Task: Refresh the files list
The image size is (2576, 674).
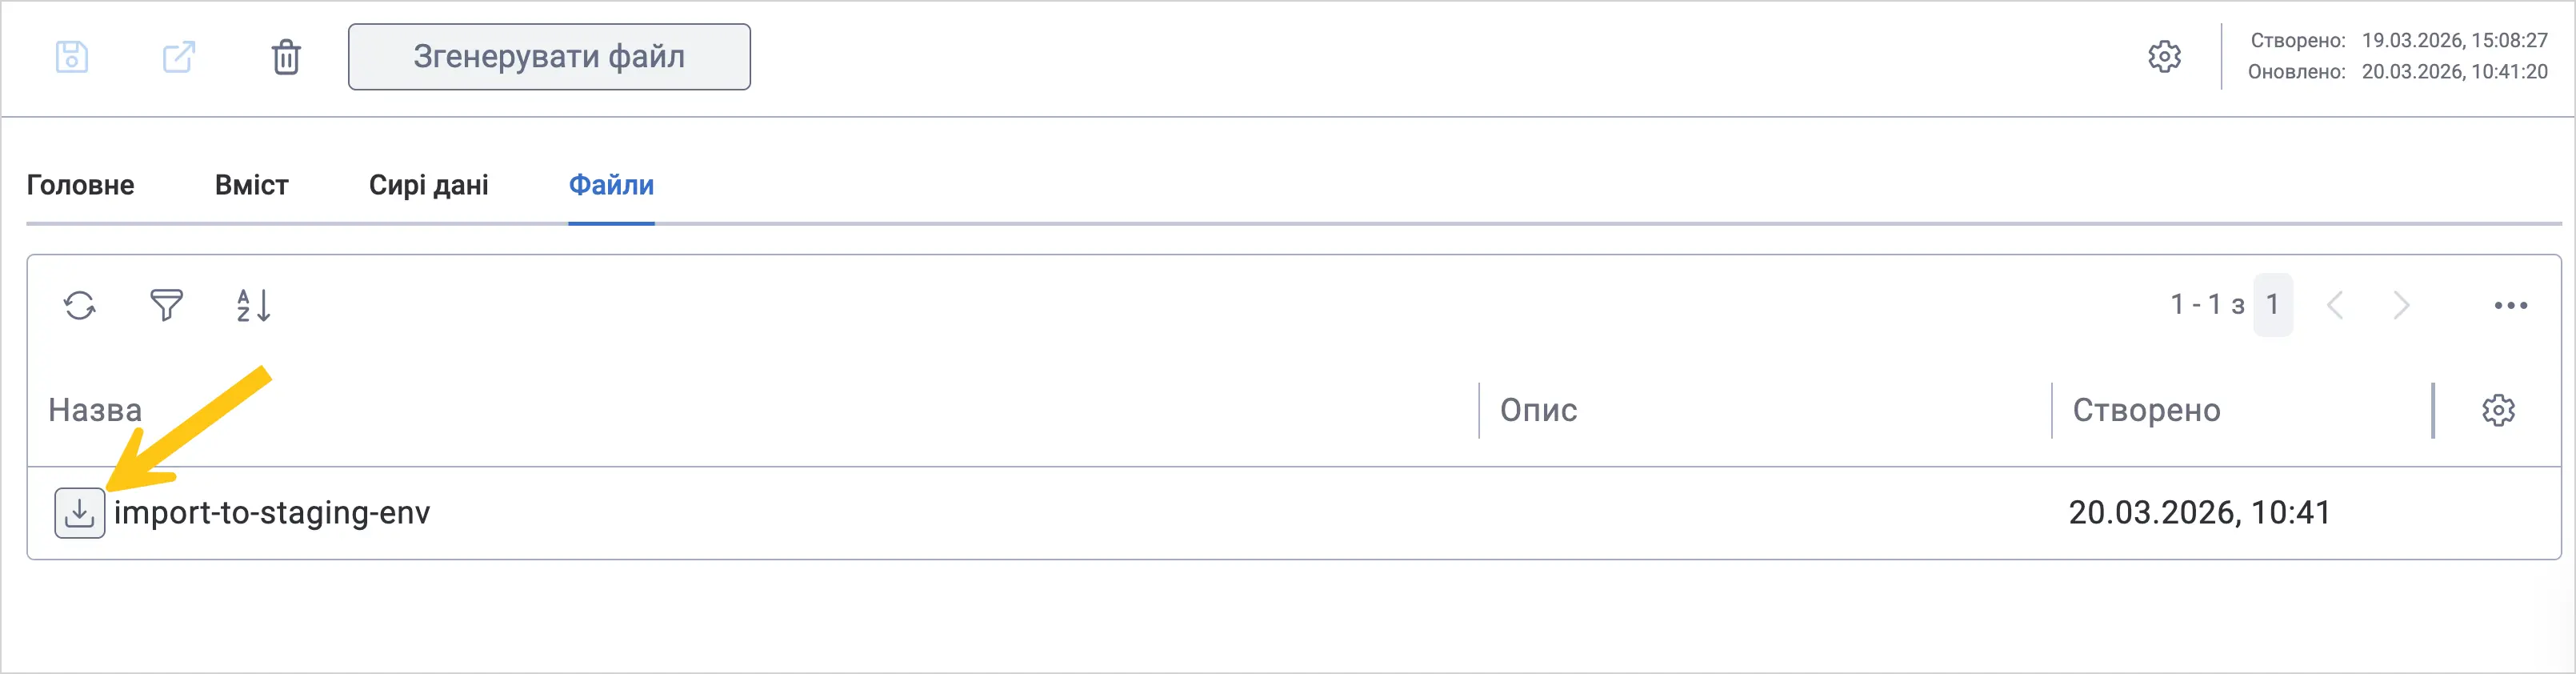Action: coord(80,305)
